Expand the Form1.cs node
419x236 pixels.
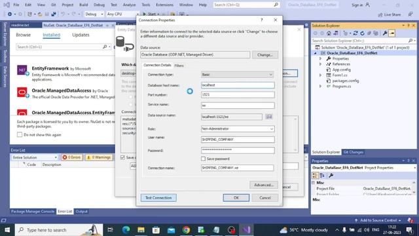coord(320,75)
